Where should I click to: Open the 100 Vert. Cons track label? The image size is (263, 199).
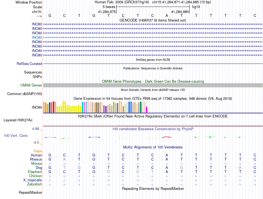(x=16, y=135)
